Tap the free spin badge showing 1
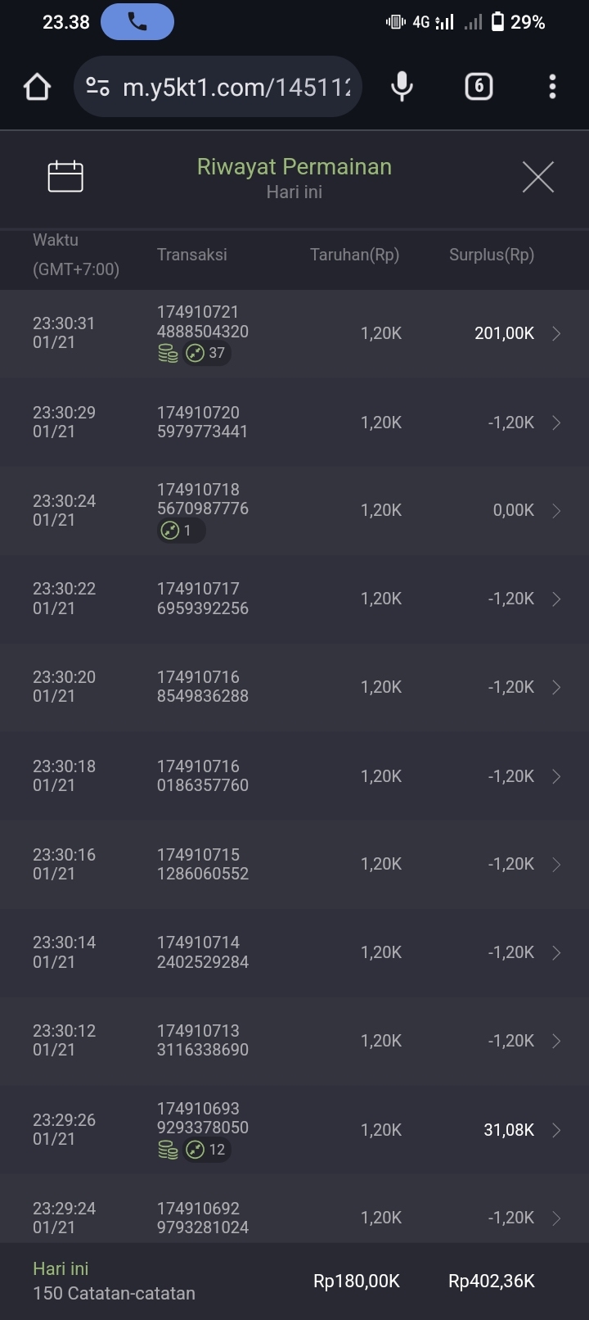 [x=180, y=531]
